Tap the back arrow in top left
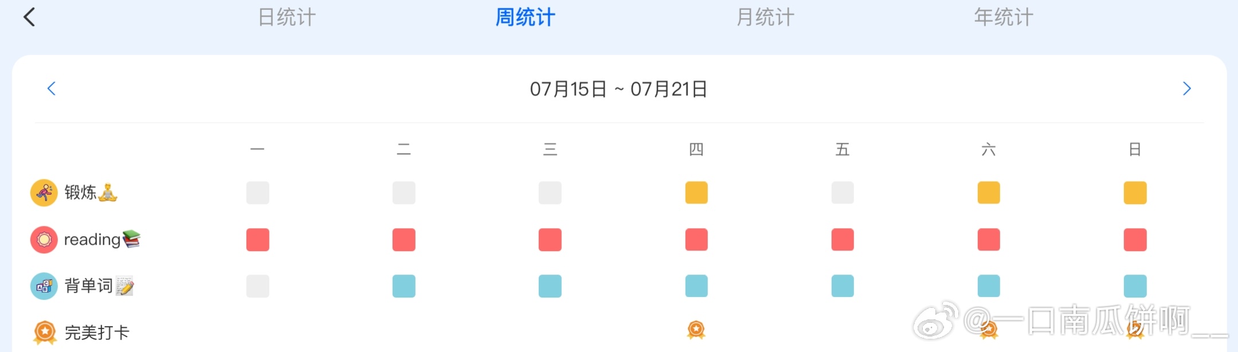Image resolution: width=1238 pixels, height=352 pixels. [x=28, y=17]
